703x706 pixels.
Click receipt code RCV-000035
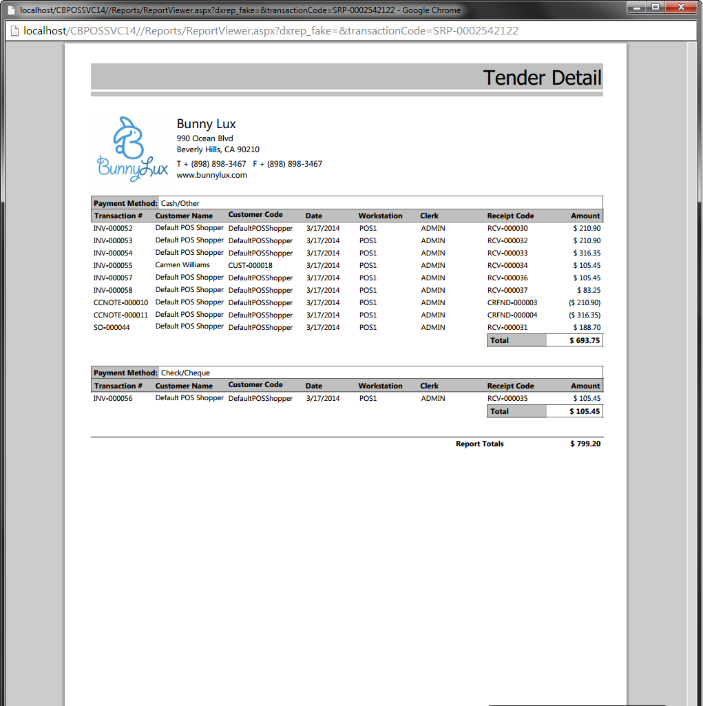tap(507, 398)
